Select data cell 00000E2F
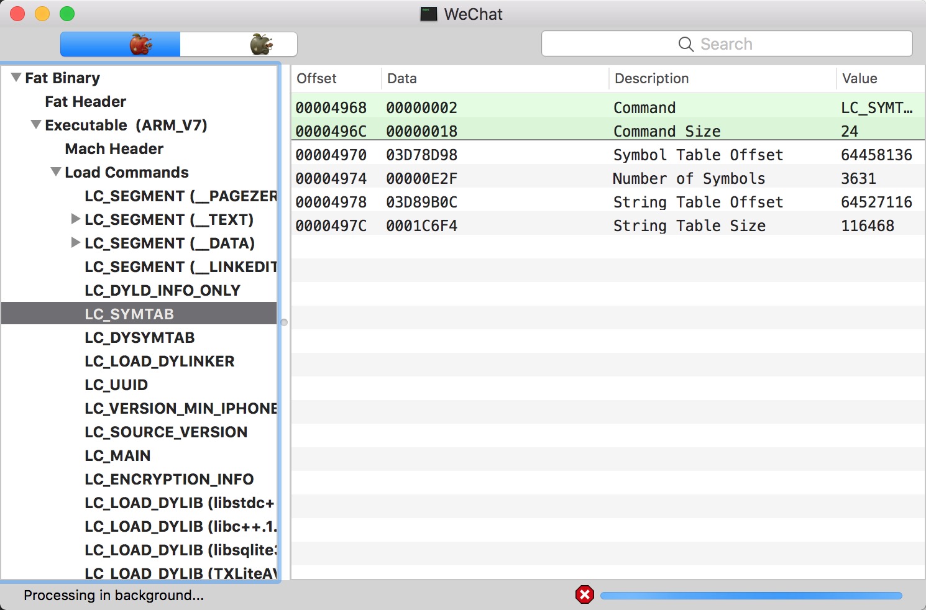Screen dimensions: 926x610 click(422, 178)
